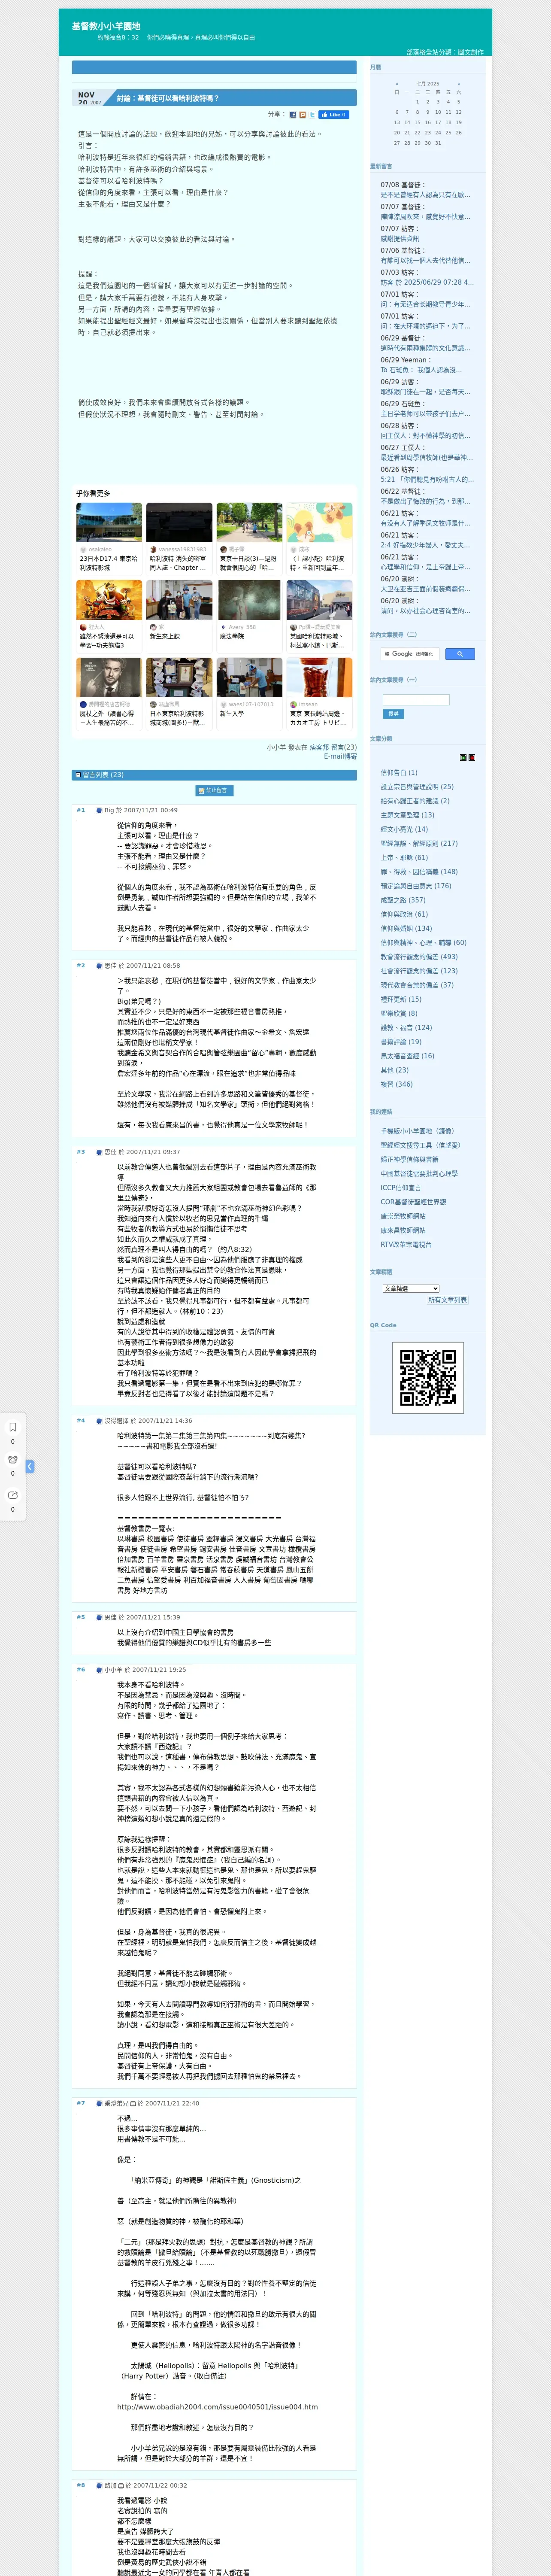Open the E-mail轉寄 link

point(340,756)
